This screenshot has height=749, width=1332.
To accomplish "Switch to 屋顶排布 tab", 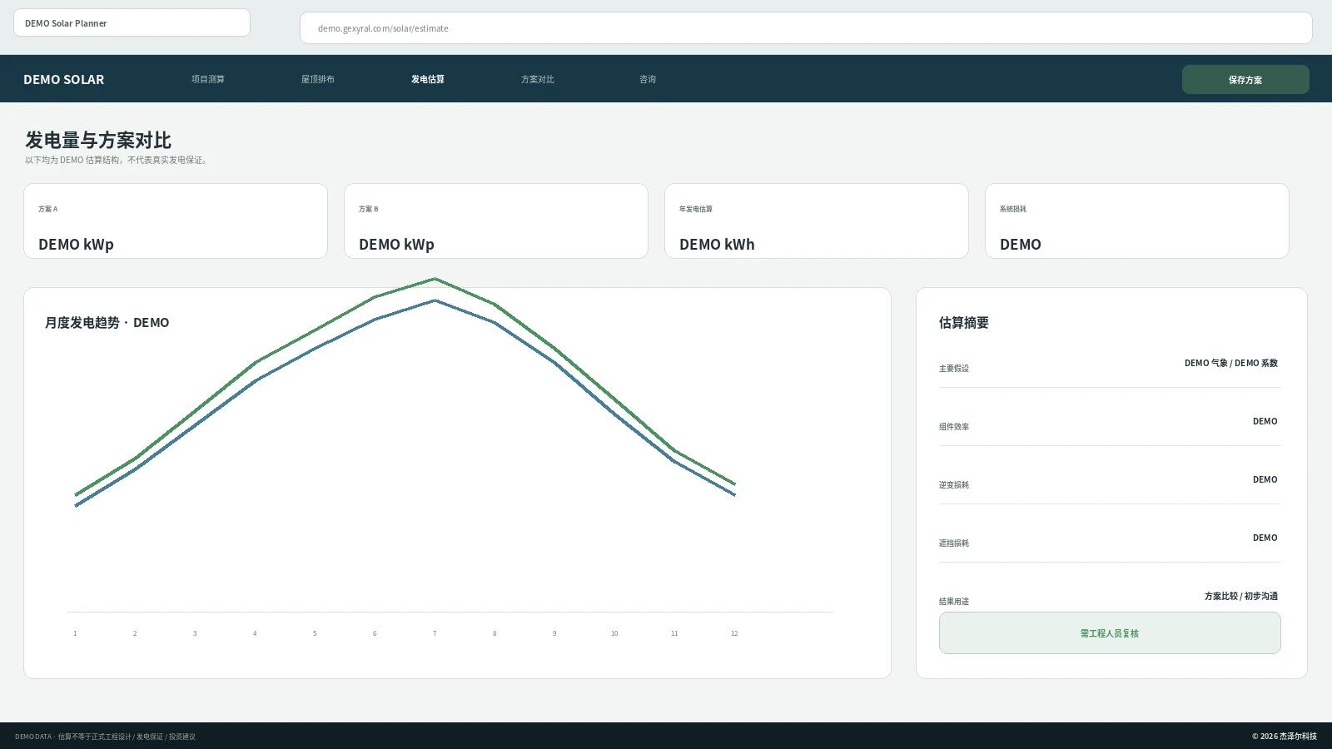I will (x=318, y=79).
